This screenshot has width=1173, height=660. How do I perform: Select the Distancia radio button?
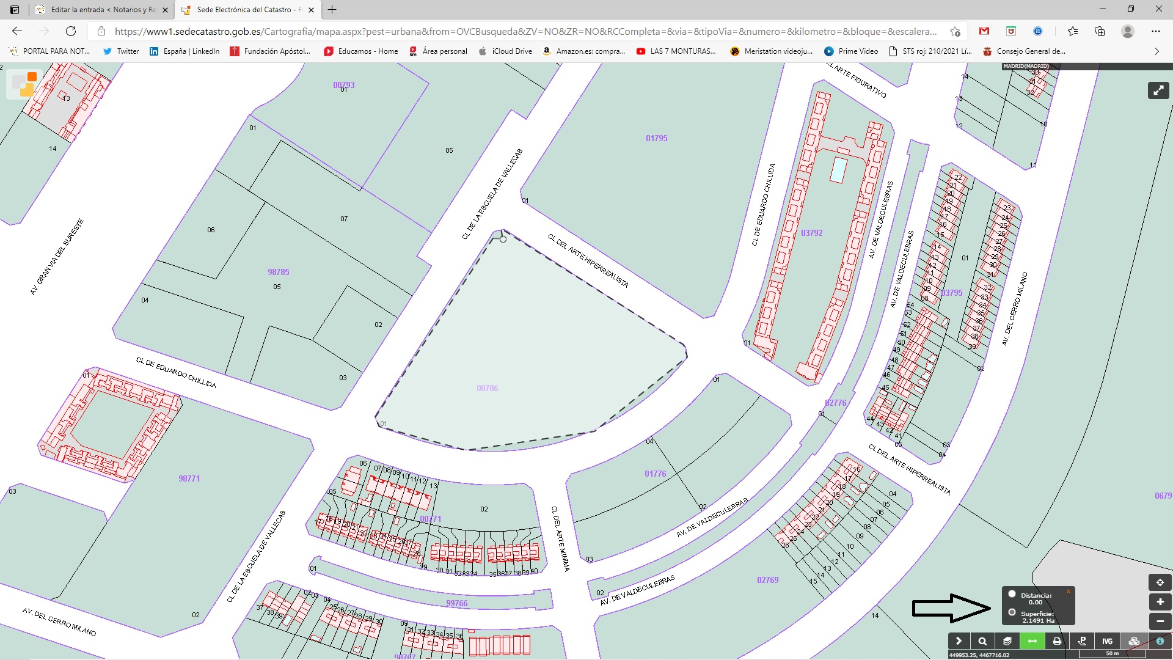click(x=1012, y=594)
